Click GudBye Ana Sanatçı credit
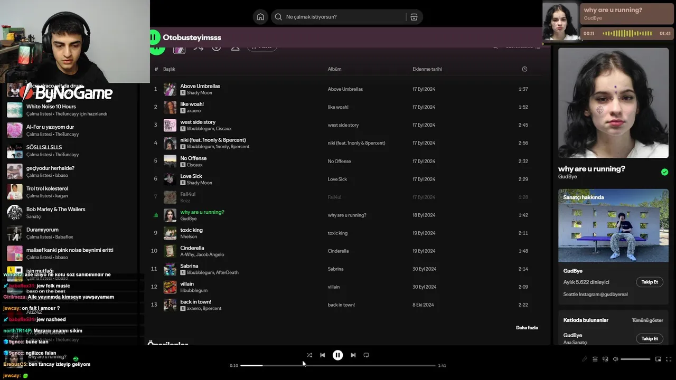The height and width of the screenshot is (380, 676). coord(573,335)
